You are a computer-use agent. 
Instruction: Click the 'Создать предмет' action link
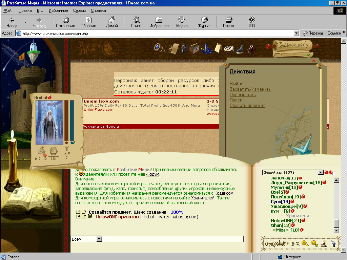[247, 106]
